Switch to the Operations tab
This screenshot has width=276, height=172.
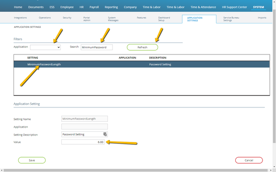pos(45,18)
